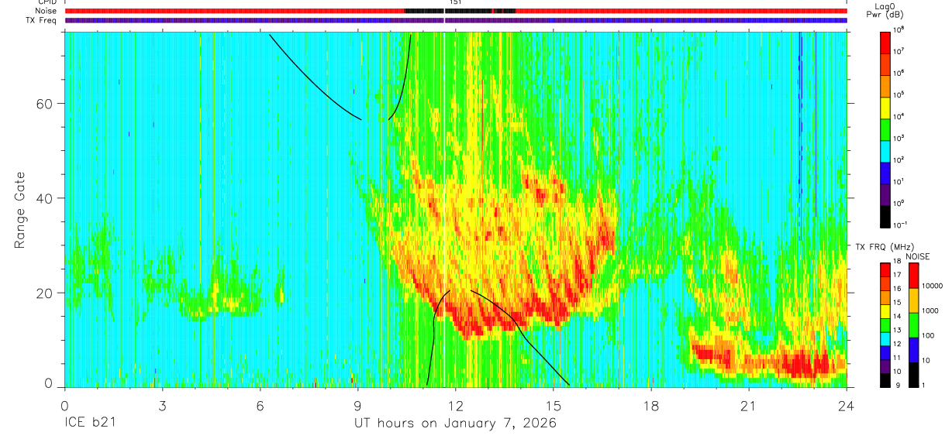The image size is (952, 439).
Task: Click the '3' tick on the UT hours axis
Action: pyautogui.click(x=163, y=406)
